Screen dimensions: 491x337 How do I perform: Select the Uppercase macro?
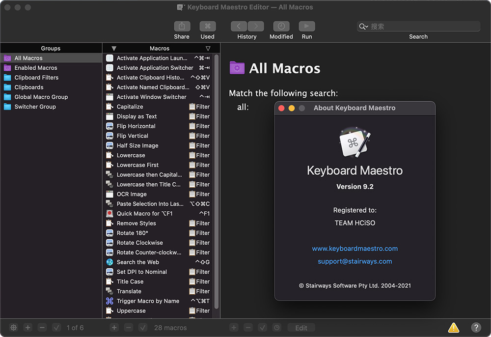[x=158, y=310]
